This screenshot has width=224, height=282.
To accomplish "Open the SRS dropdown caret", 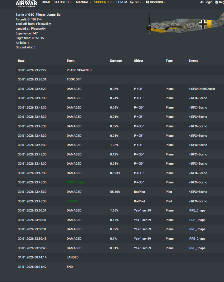I will point(142,2).
